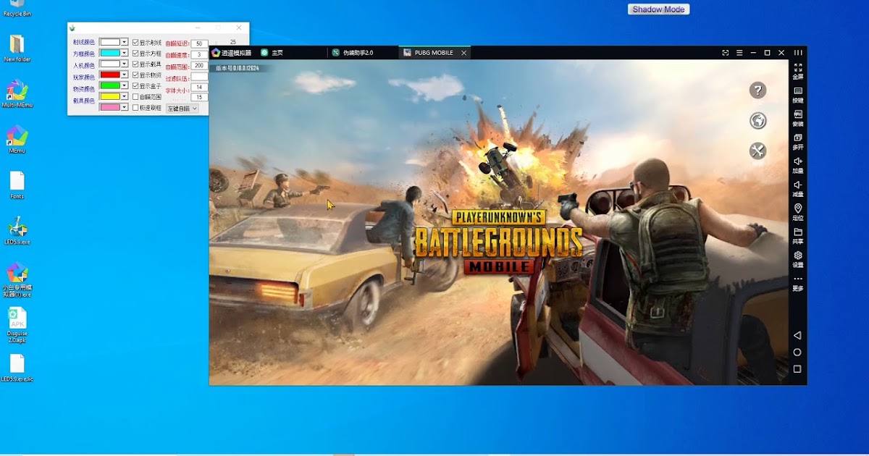Click the Android recent apps square button
Image resolution: width=869 pixels, height=456 pixels.
[x=797, y=368]
